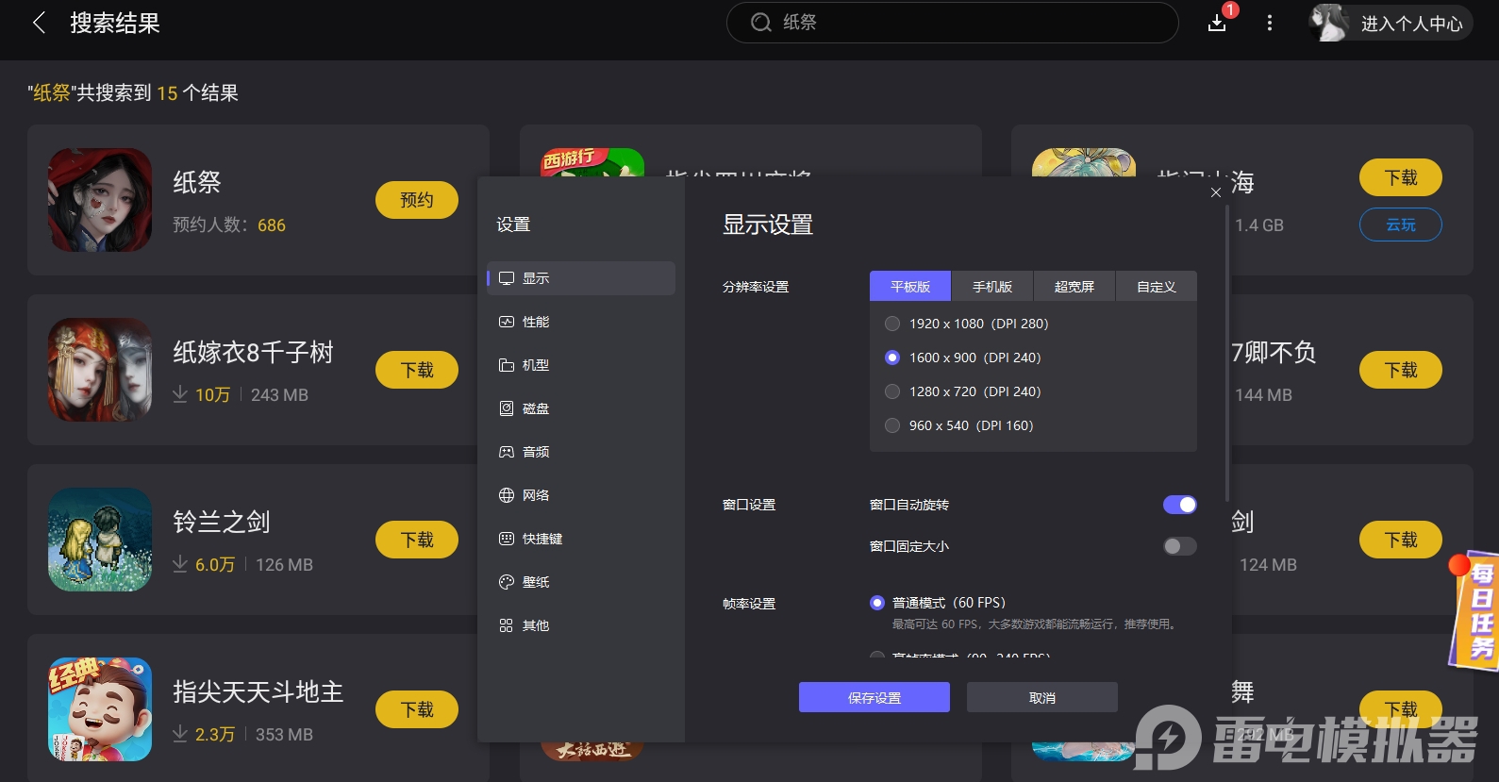Viewport: 1499px width, 782px height.
Task: Open the download manager icon
Action: point(1217,23)
